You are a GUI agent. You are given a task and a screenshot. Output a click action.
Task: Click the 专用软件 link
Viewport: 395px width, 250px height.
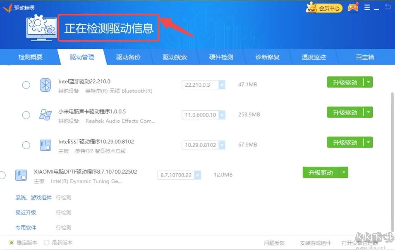(x=26, y=228)
